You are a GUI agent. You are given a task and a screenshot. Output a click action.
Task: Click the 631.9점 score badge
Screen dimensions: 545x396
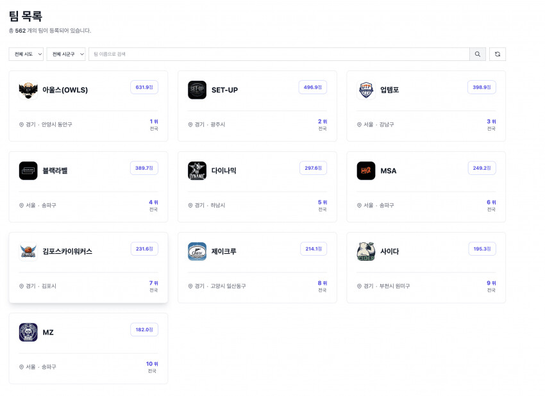coord(144,87)
